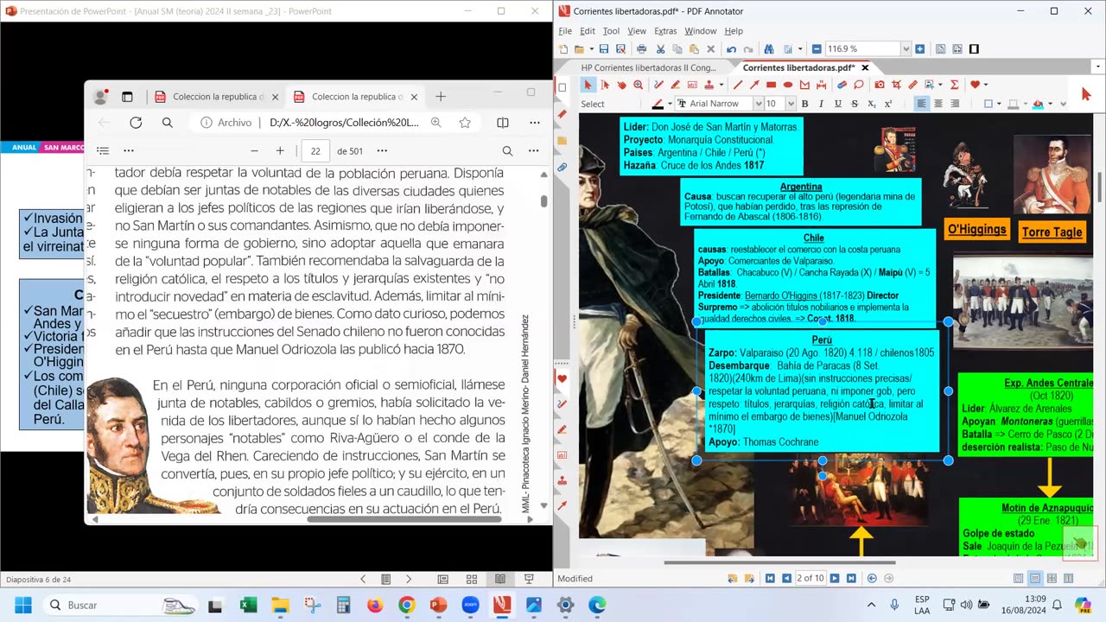Undo last action in PDF Annotator
The image size is (1106, 622).
pyautogui.click(x=731, y=49)
